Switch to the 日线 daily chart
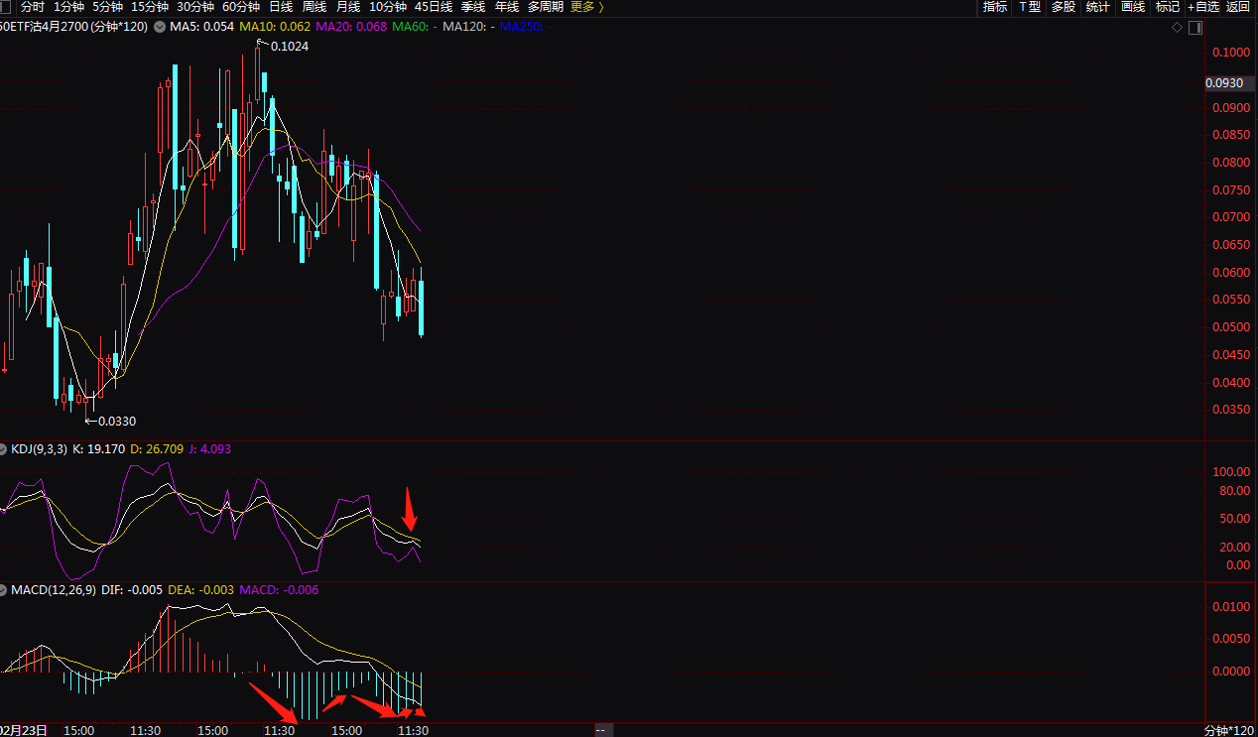This screenshot has width=1258, height=737. (x=281, y=7)
